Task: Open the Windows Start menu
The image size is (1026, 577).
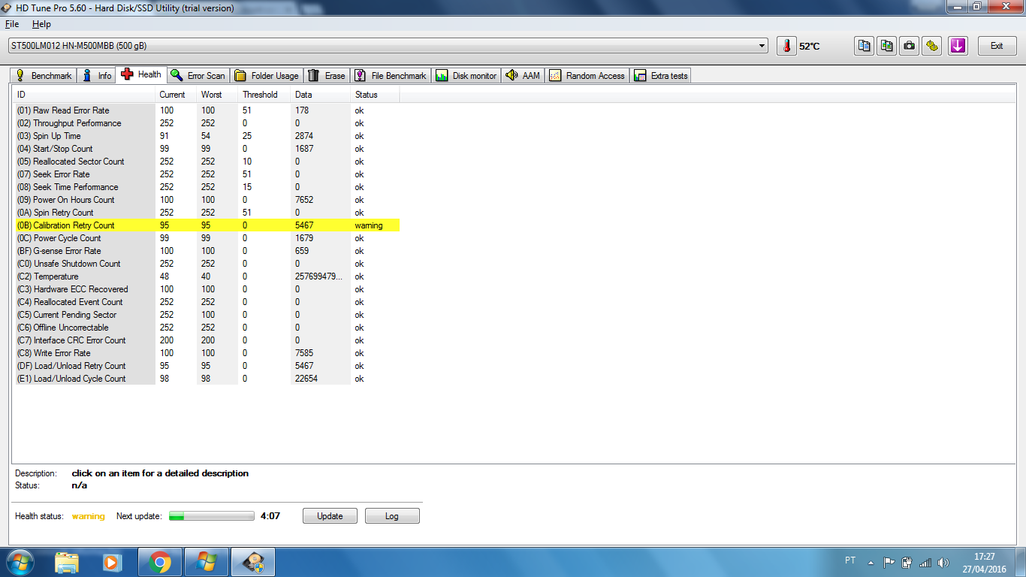Action: pyautogui.click(x=19, y=562)
